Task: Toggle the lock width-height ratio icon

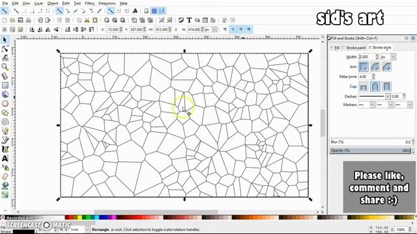Action: pyautogui.click(x=175, y=29)
